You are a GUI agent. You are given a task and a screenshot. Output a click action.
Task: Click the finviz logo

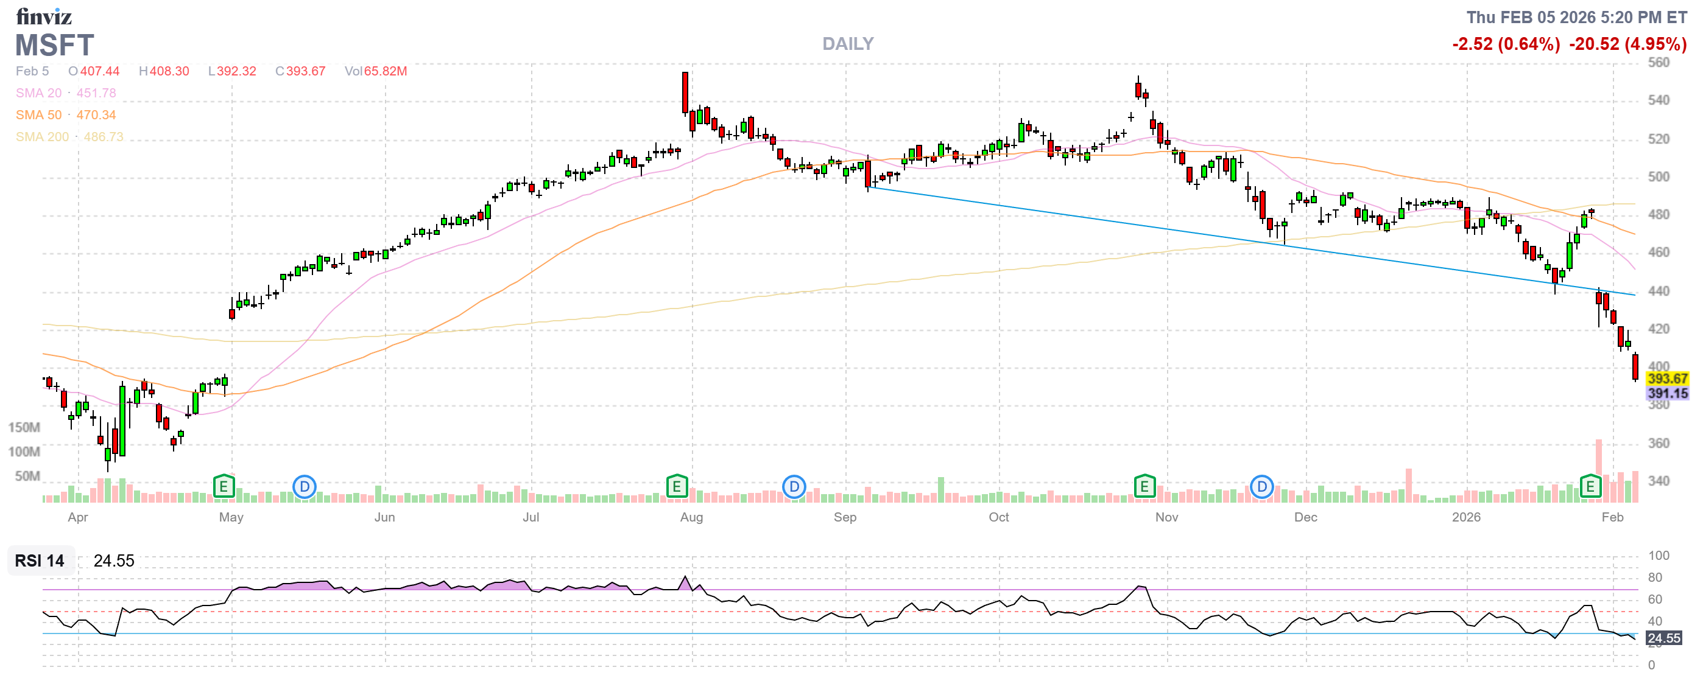point(44,16)
